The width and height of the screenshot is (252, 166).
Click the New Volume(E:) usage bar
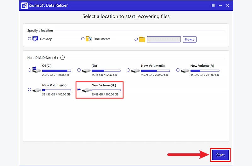click(x=154, y=71)
